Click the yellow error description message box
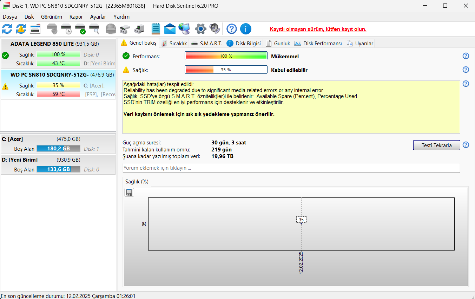The image size is (475, 299). 291,107
